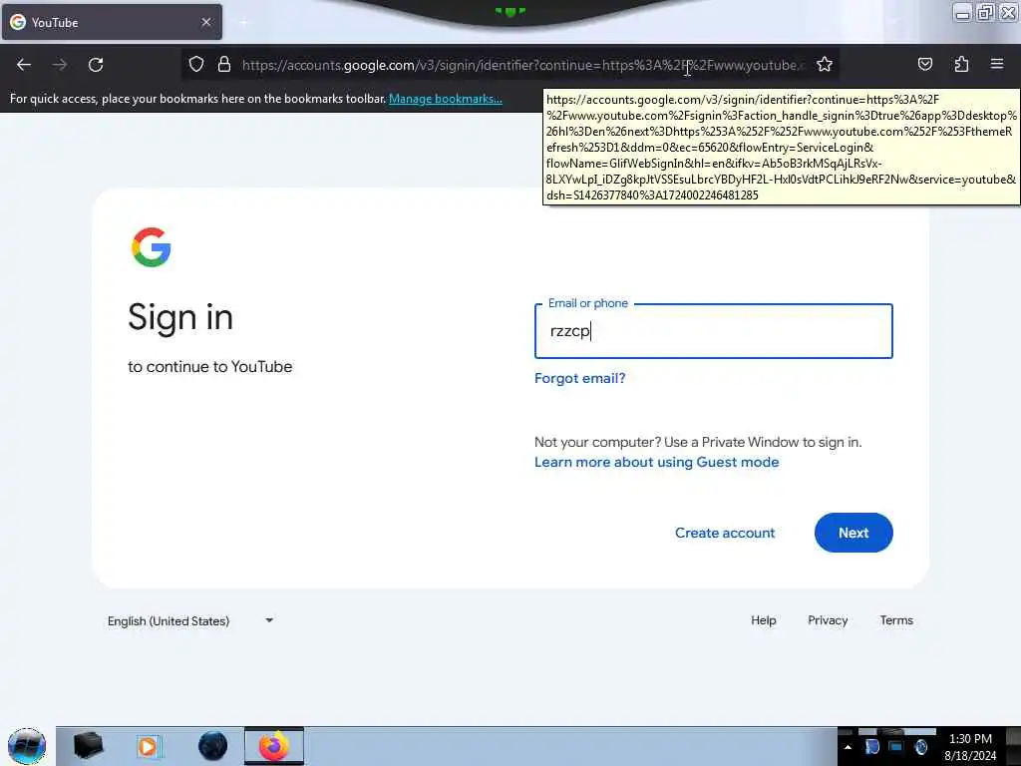Click the Create account button
This screenshot has height=766, width=1021.
coord(725,533)
